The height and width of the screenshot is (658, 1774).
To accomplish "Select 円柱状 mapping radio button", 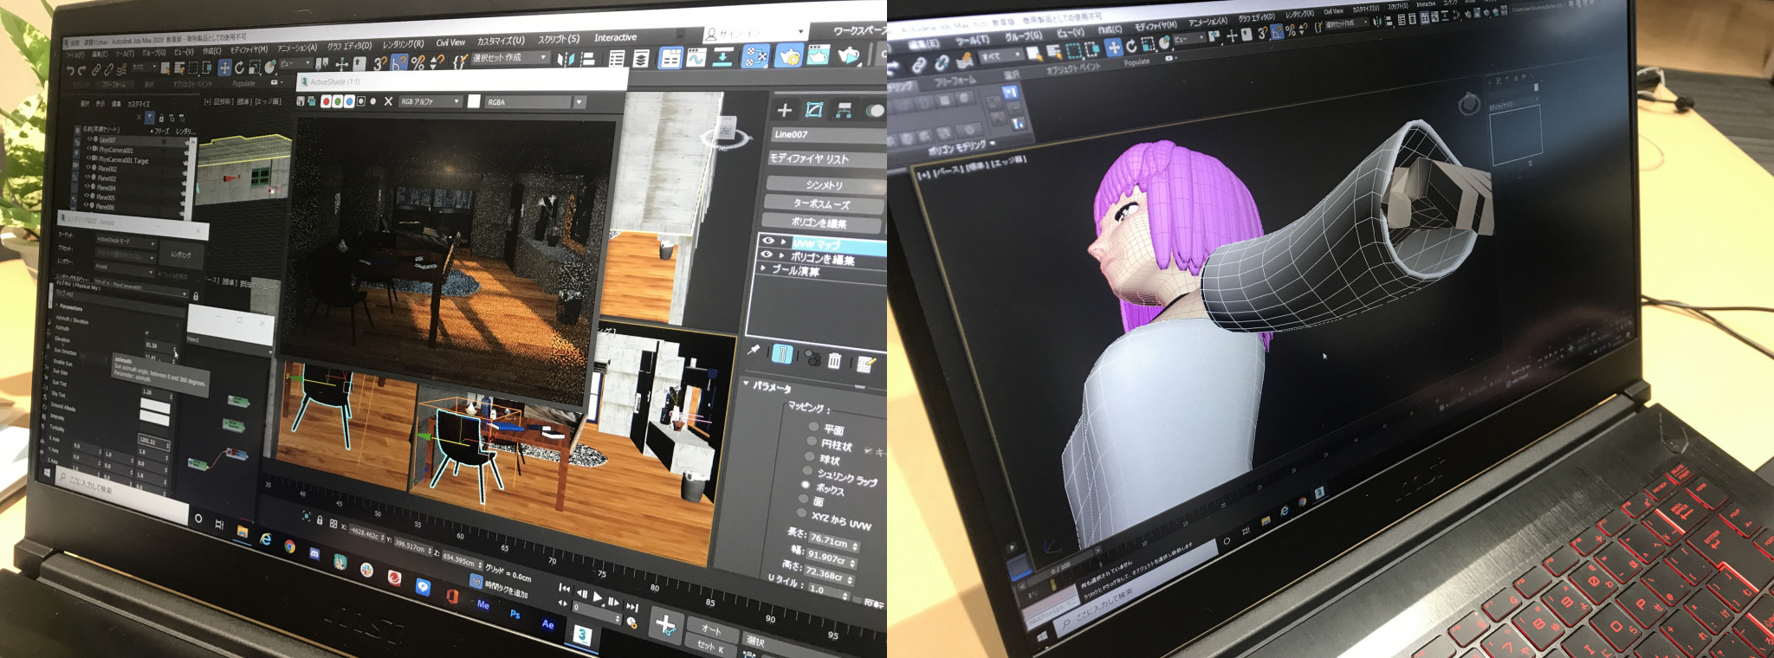I will tap(812, 442).
